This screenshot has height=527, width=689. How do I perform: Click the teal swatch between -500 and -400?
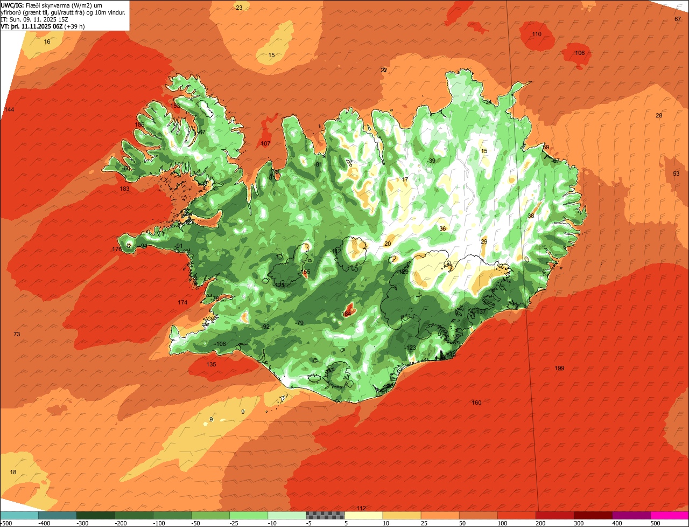[x=19, y=515]
